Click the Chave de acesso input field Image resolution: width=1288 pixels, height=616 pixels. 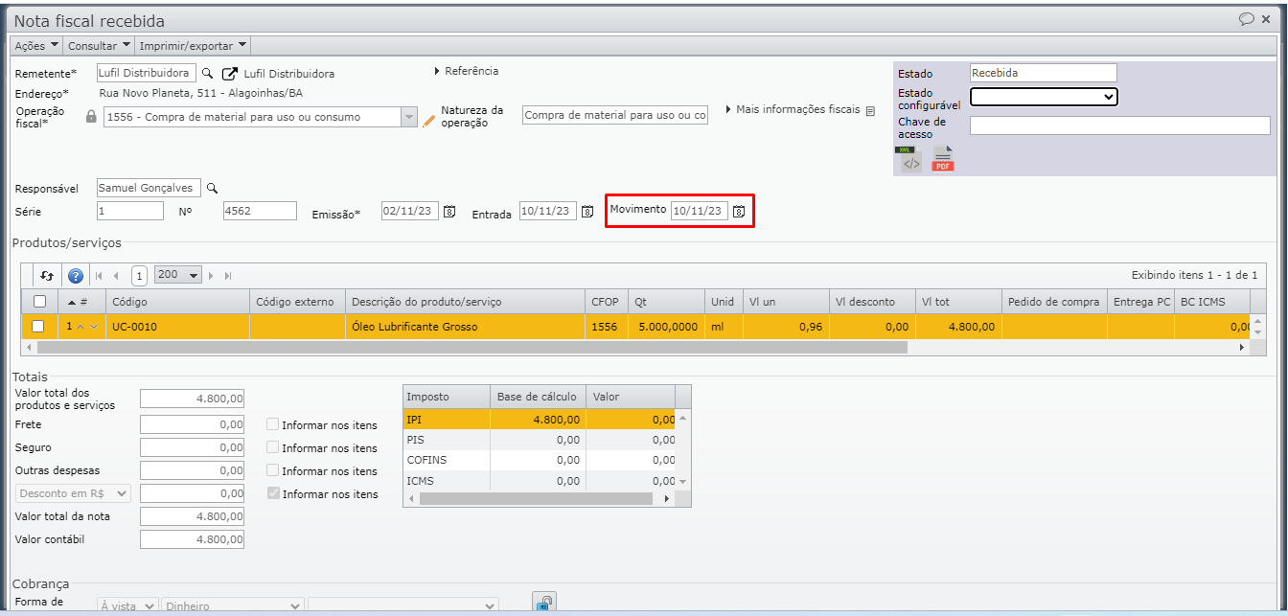(x=1120, y=125)
